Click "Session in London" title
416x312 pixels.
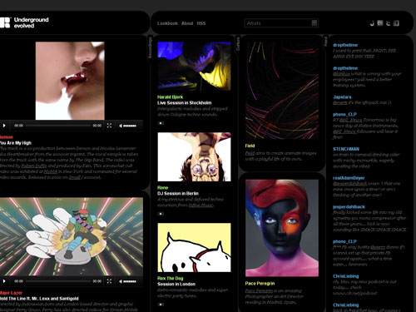(x=176, y=285)
